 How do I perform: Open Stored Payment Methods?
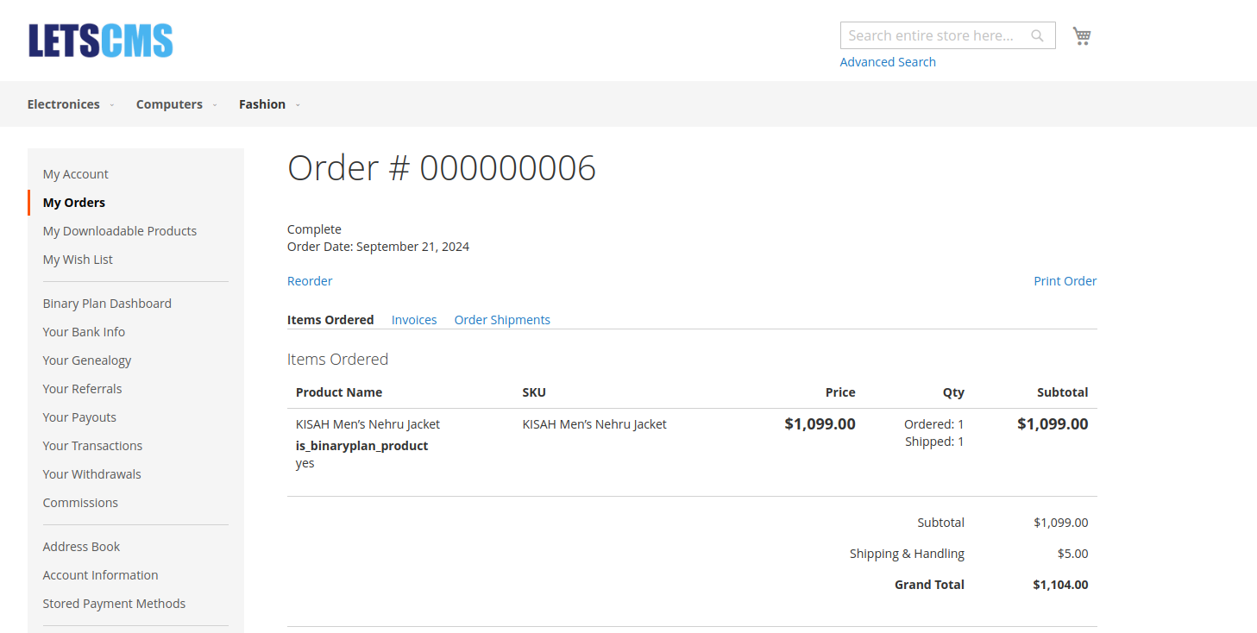click(114, 603)
